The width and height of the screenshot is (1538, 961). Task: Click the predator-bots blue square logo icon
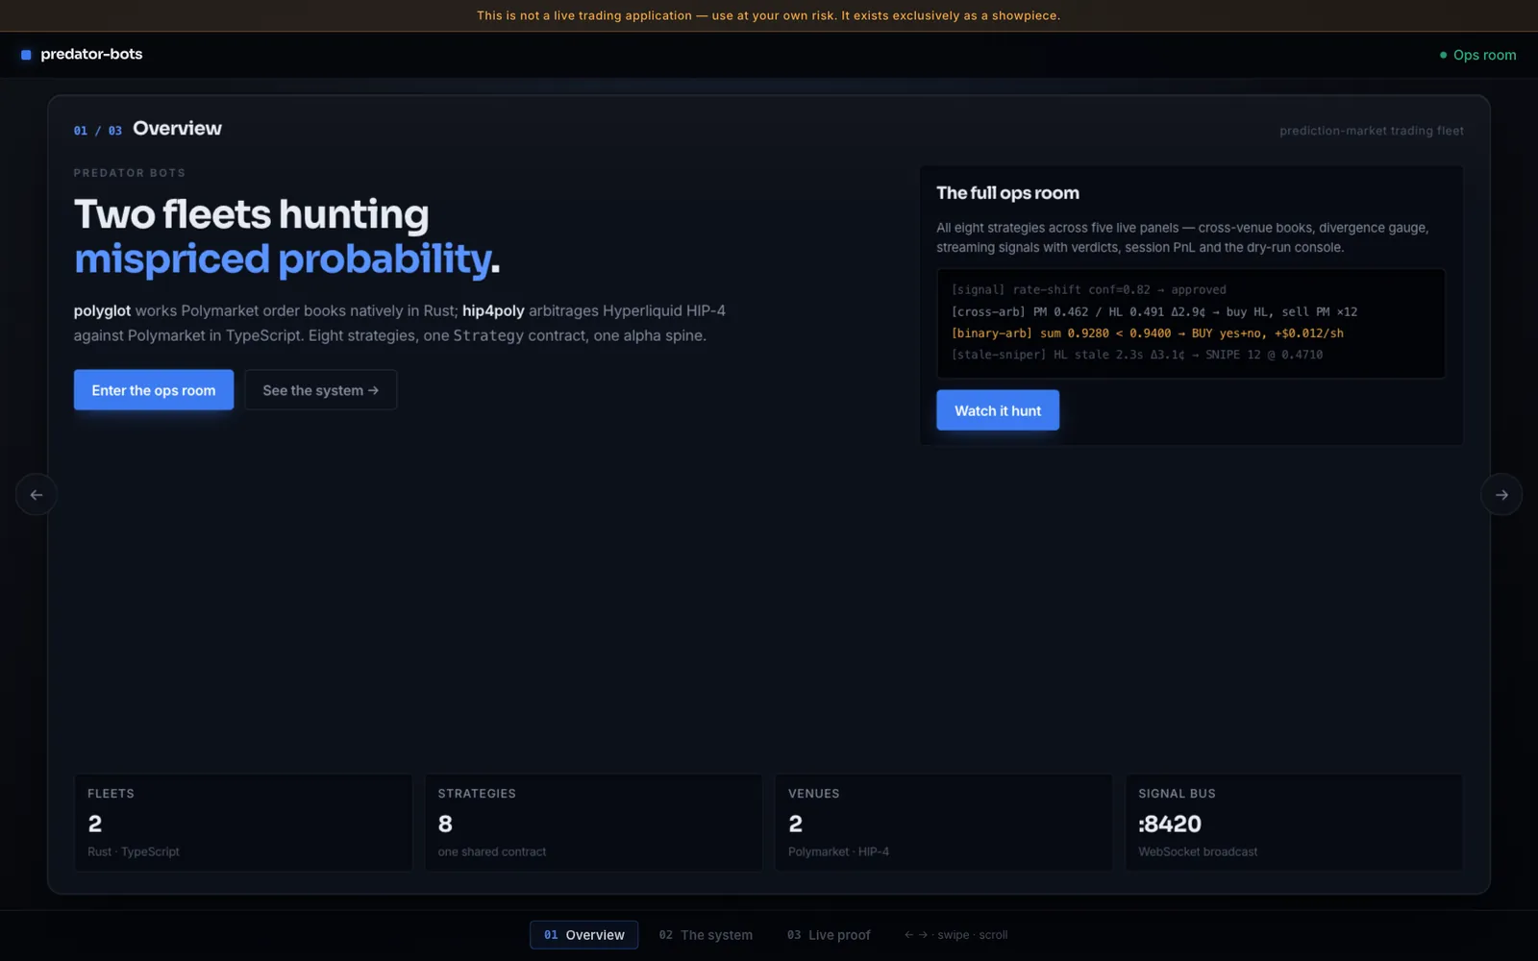(x=26, y=55)
